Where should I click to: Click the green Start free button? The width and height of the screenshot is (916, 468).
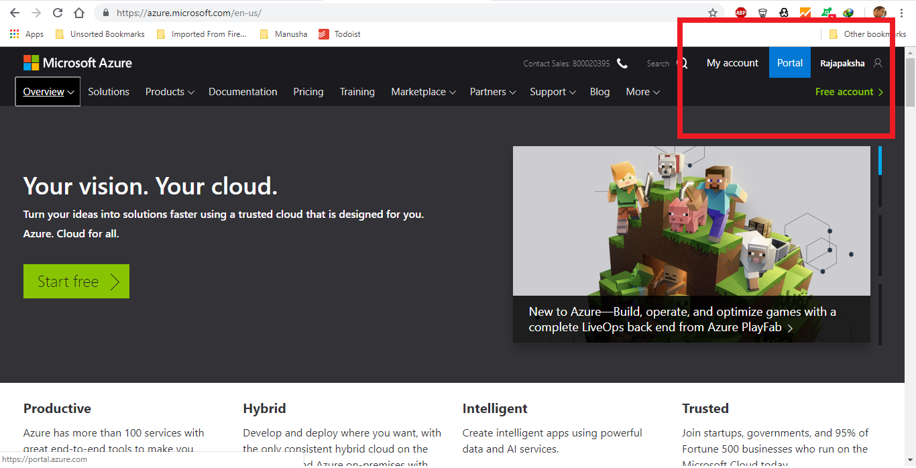(x=76, y=282)
